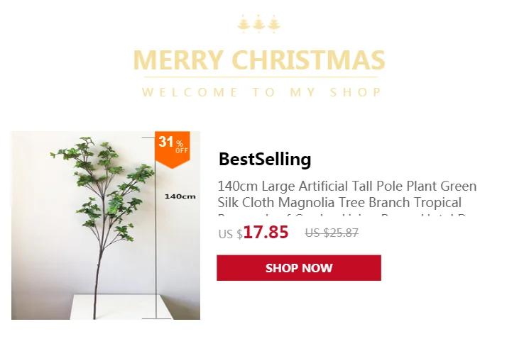524x351 pixels.
Task: Click the 140cm height label in the photo
Action: (x=180, y=196)
